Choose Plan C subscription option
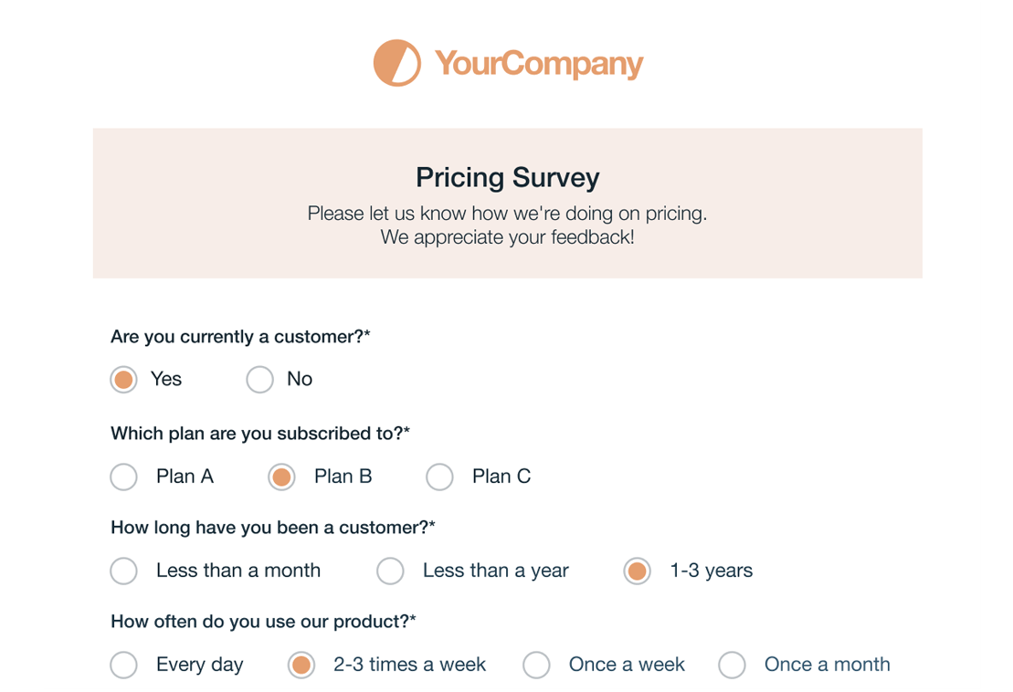The height and width of the screenshot is (692, 1013). pyautogui.click(x=439, y=477)
